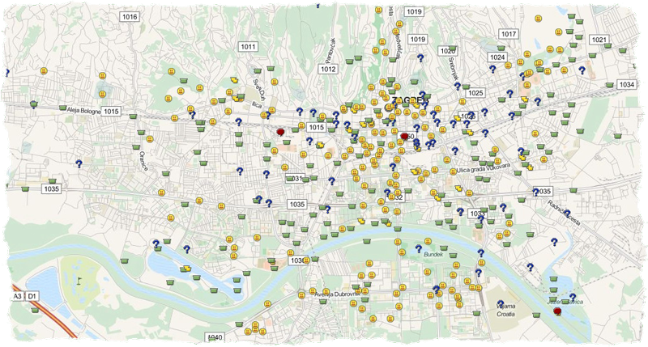Click the red pin near Ilica street
Viewport: 648px width, 347px height.
pyautogui.click(x=281, y=131)
